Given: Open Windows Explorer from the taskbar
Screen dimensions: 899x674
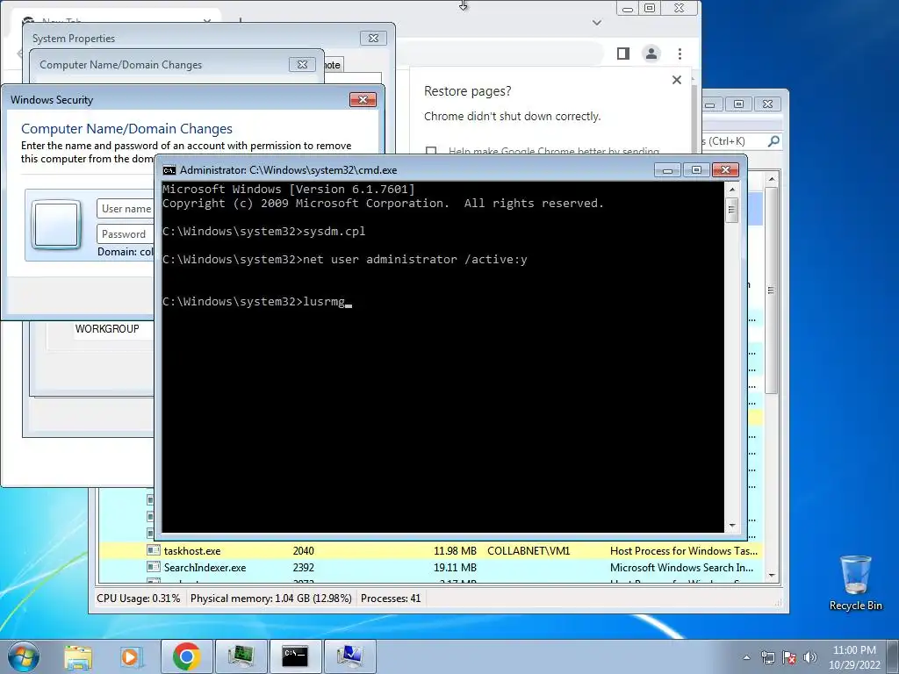Looking at the screenshot, I should pos(78,656).
